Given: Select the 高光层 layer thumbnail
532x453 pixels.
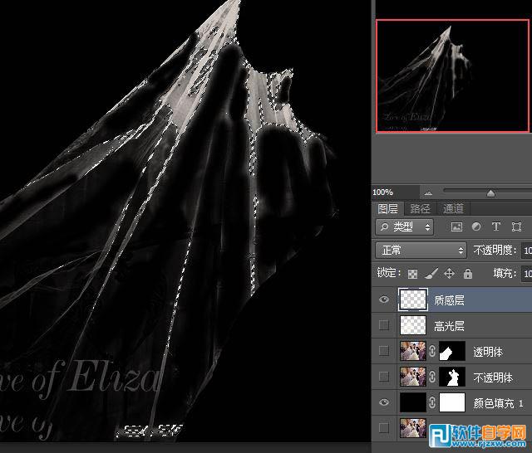Looking at the screenshot, I should tap(413, 325).
